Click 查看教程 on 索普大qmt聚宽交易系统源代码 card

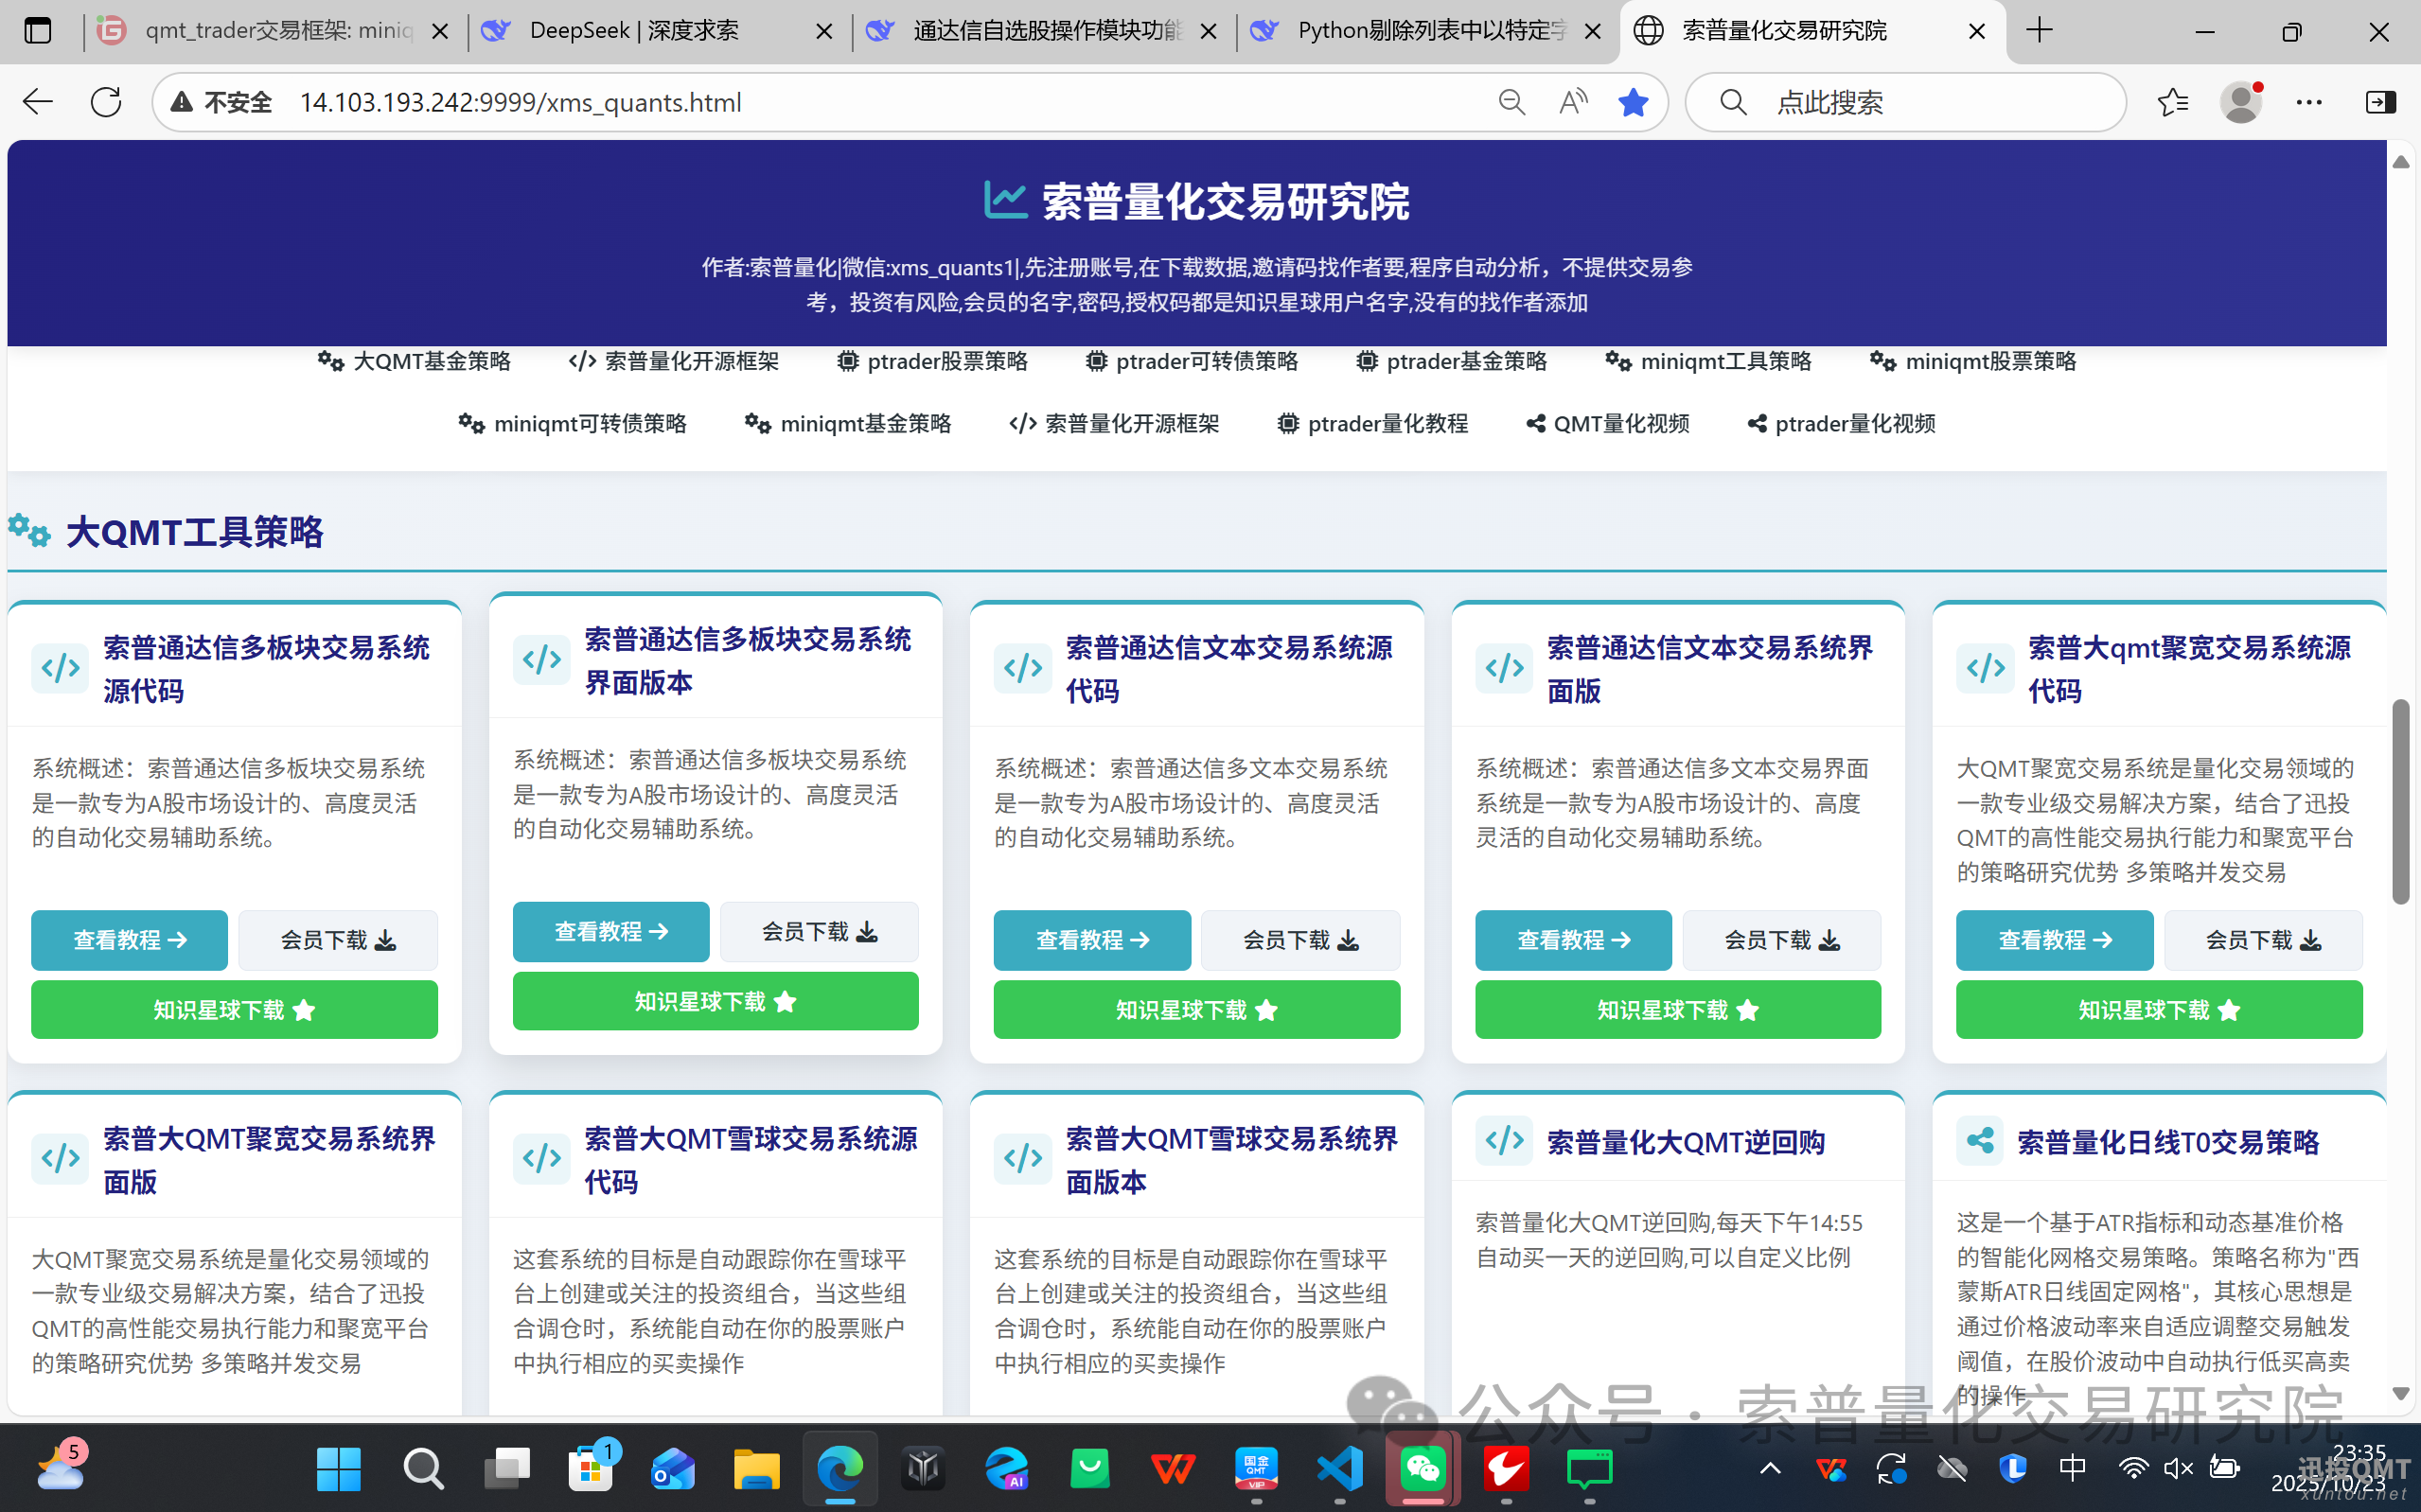2054,940
